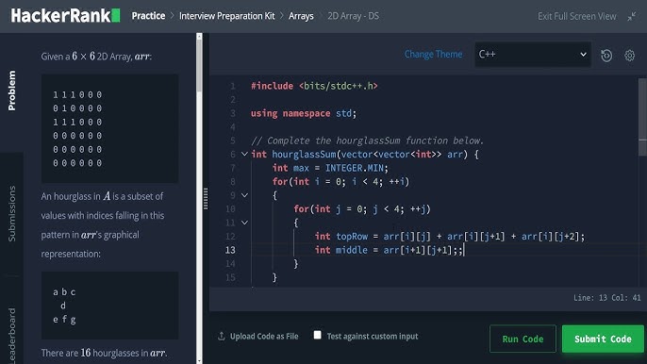This screenshot has width=647, height=364.
Task: Enable Test against custom input checkbox
Action: click(x=317, y=335)
